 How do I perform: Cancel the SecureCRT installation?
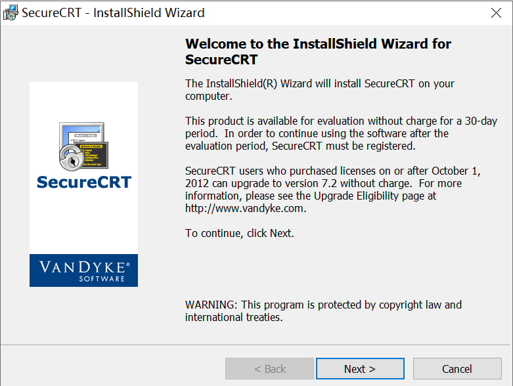pyautogui.click(x=457, y=369)
